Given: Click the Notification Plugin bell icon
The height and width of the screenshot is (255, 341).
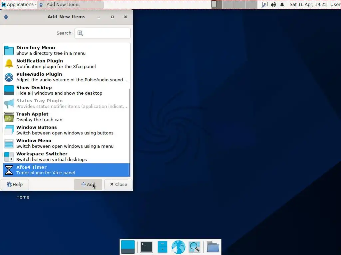Looking at the screenshot, I should click(9, 63).
